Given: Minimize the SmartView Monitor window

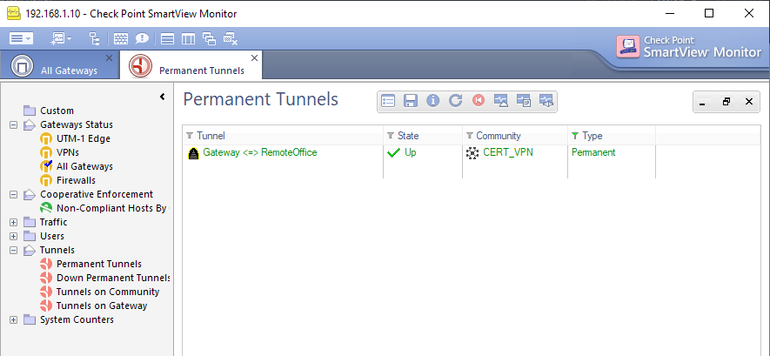Looking at the screenshot, I should (x=669, y=13).
